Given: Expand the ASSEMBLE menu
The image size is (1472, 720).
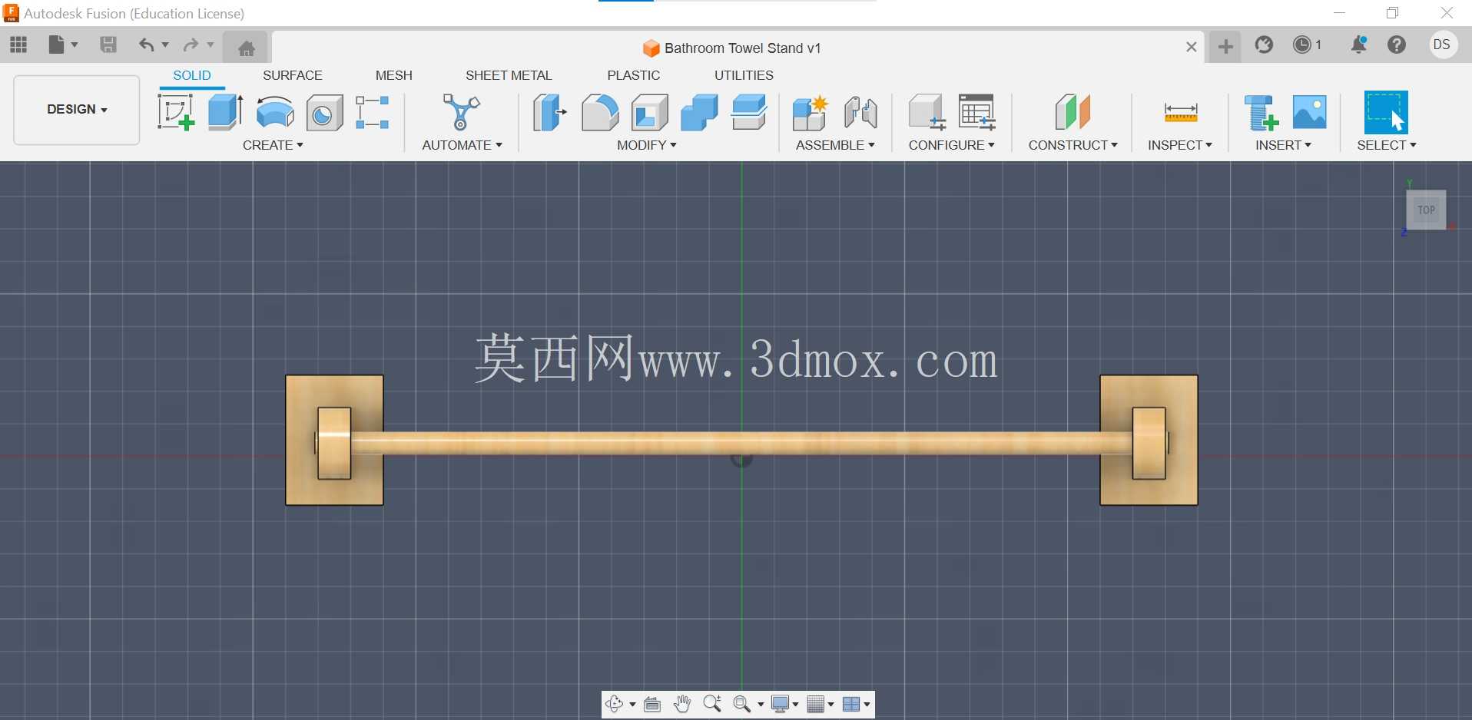Looking at the screenshot, I should coord(835,145).
